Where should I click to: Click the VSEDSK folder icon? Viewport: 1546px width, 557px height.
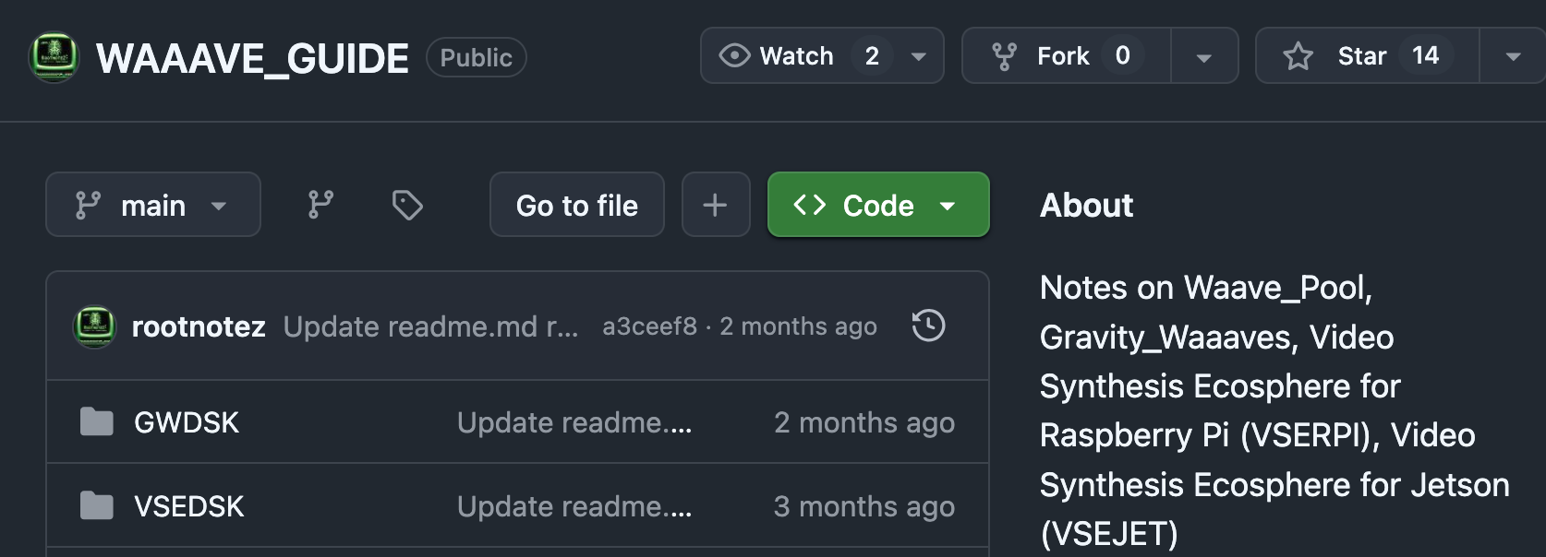(96, 506)
